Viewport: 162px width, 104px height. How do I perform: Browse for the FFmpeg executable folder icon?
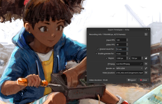tap(146, 64)
